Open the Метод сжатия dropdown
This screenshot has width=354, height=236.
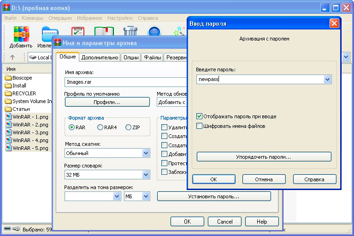(146, 153)
